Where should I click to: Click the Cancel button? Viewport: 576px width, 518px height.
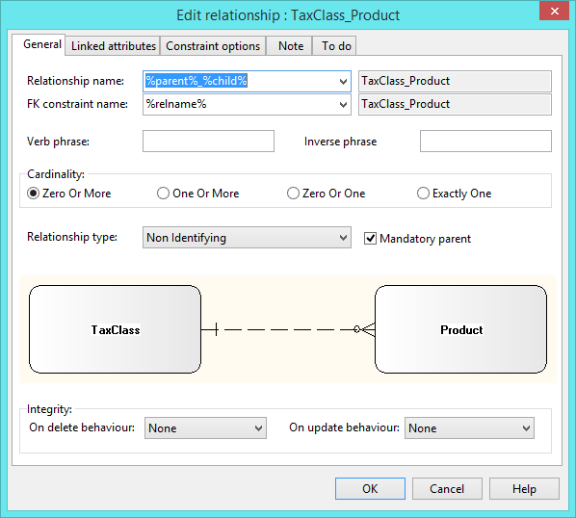pos(447,488)
